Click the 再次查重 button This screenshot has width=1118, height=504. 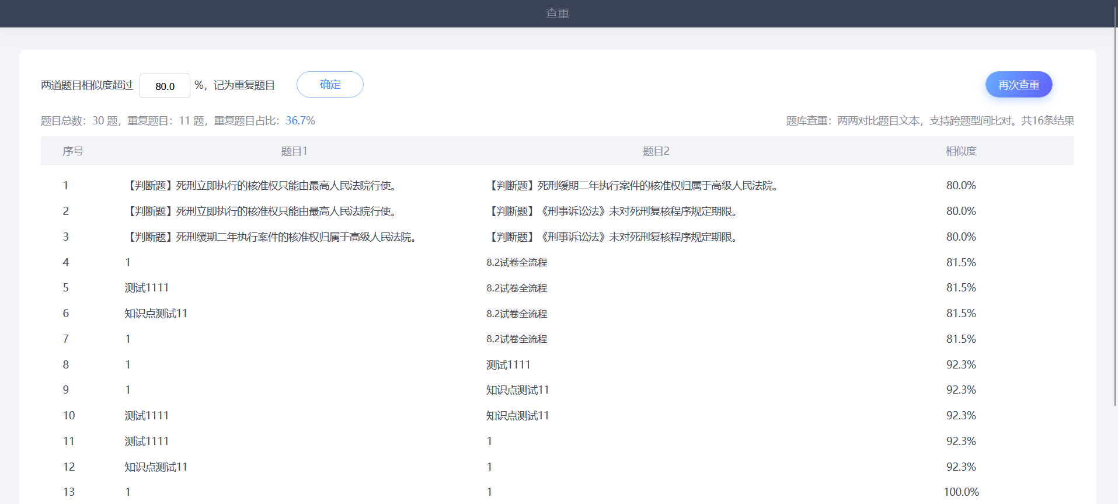1018,85
